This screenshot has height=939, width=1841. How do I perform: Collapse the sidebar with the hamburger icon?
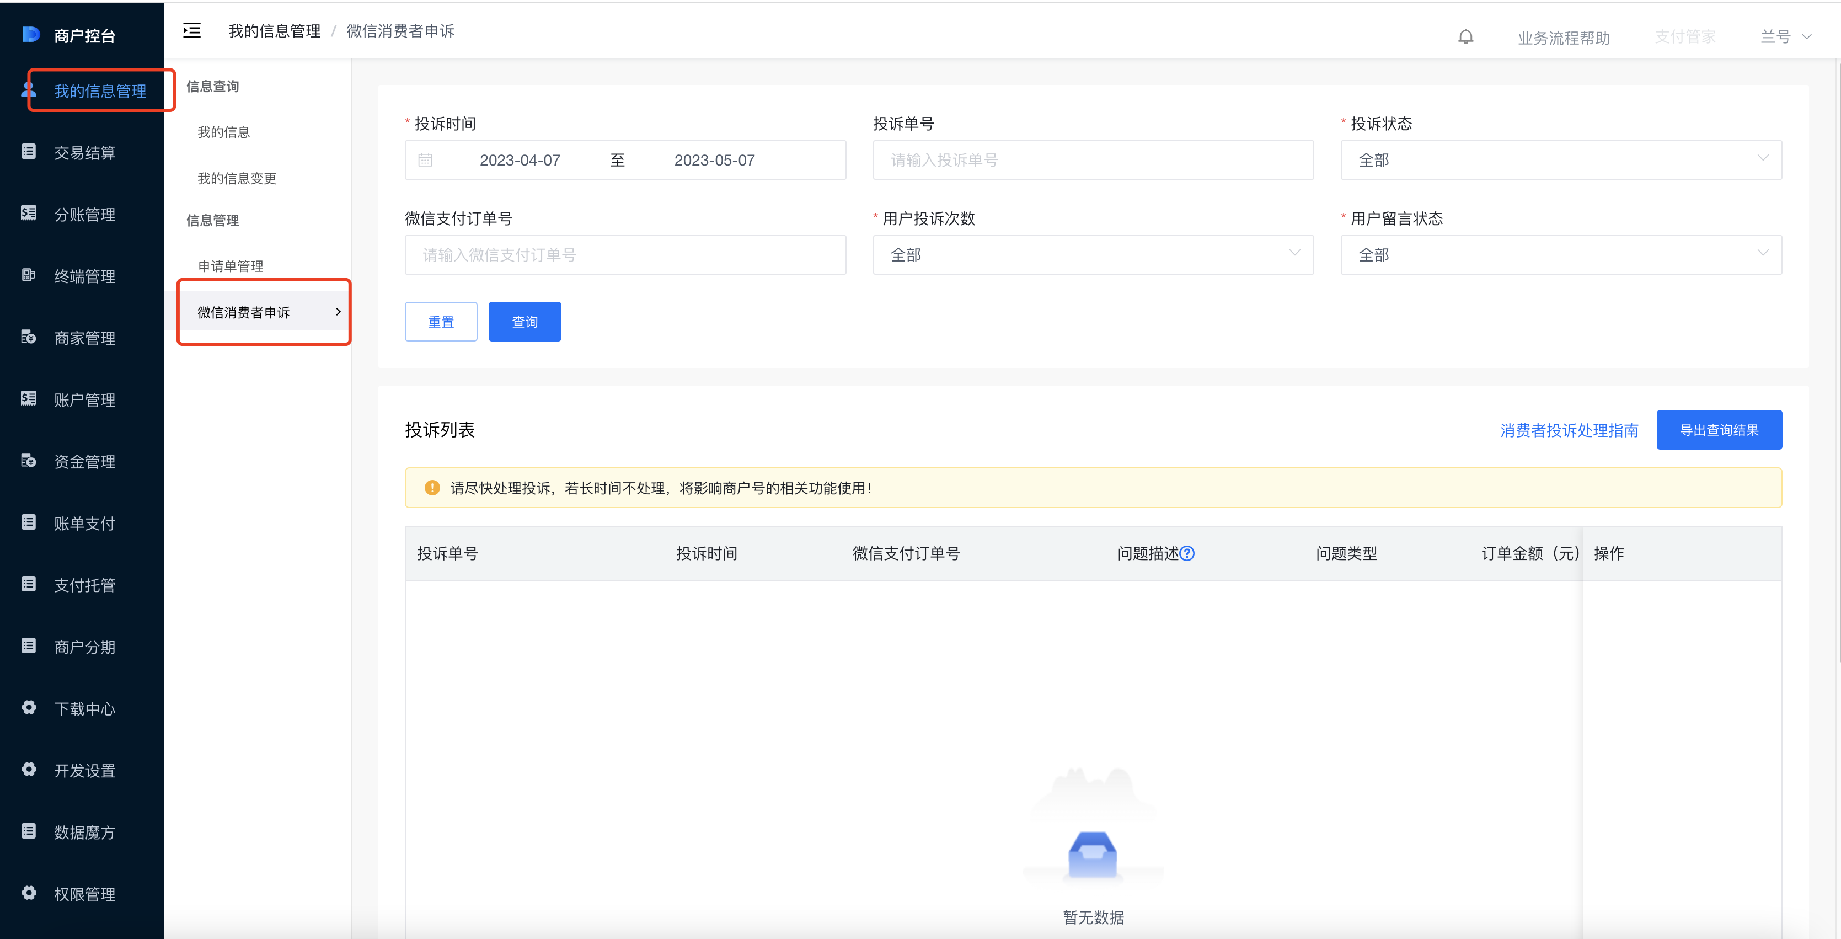191,31
